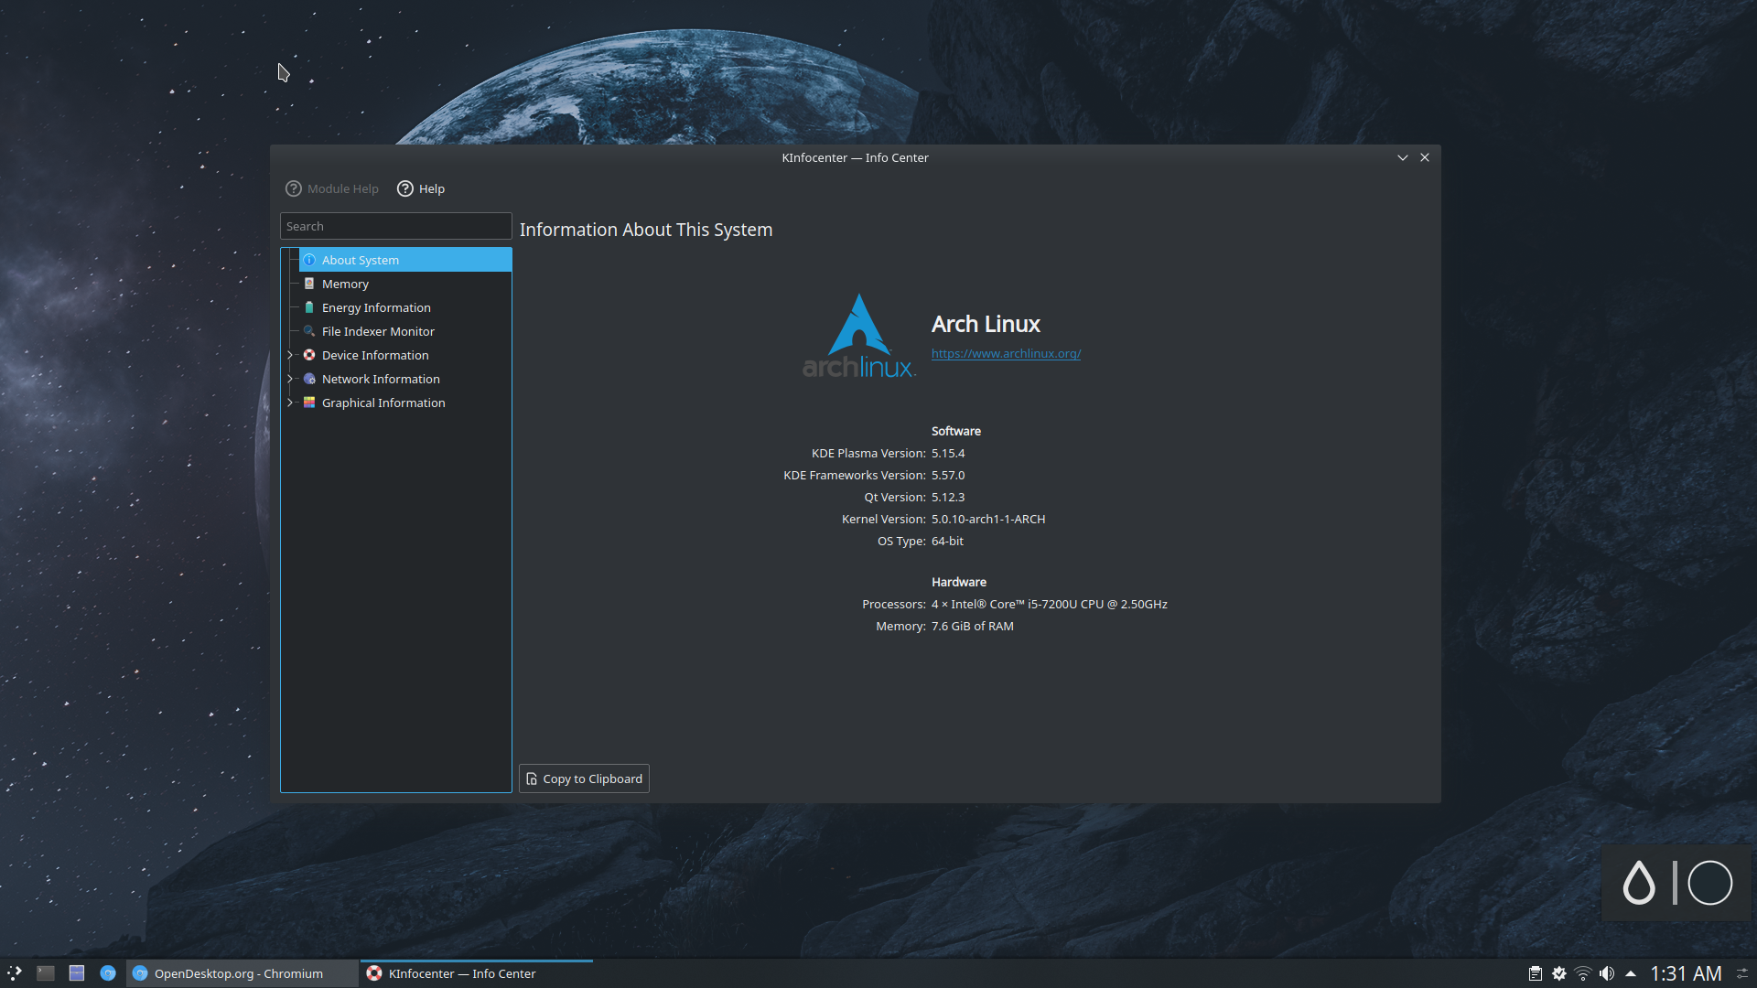Focus the Search field
This screenshot has height=988, width=1757.
click(395, 226)
